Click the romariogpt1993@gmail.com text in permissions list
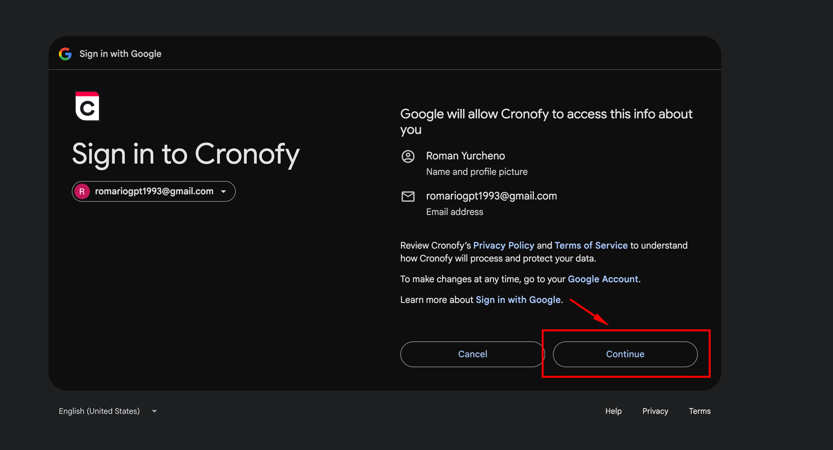This screenshot has height=450, width=833. [x=491, y=196]
